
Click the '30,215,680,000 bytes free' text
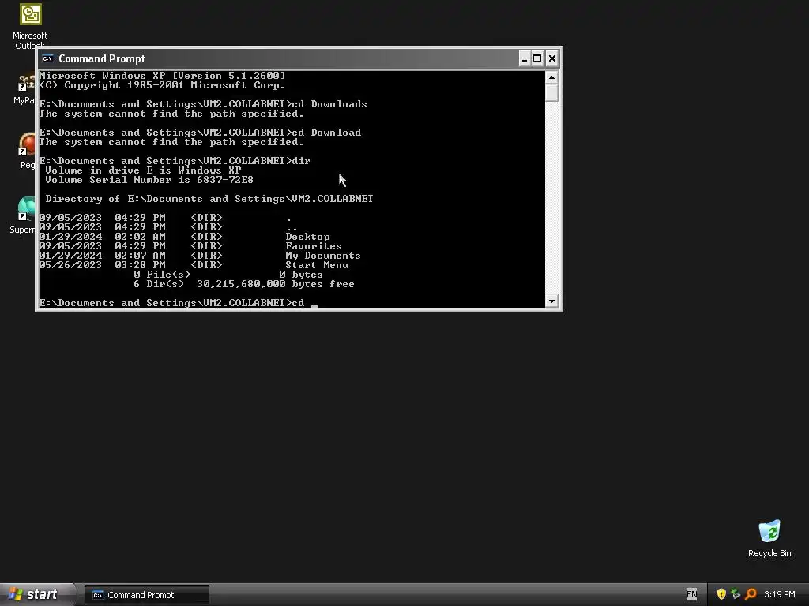(x=276, y=284)
